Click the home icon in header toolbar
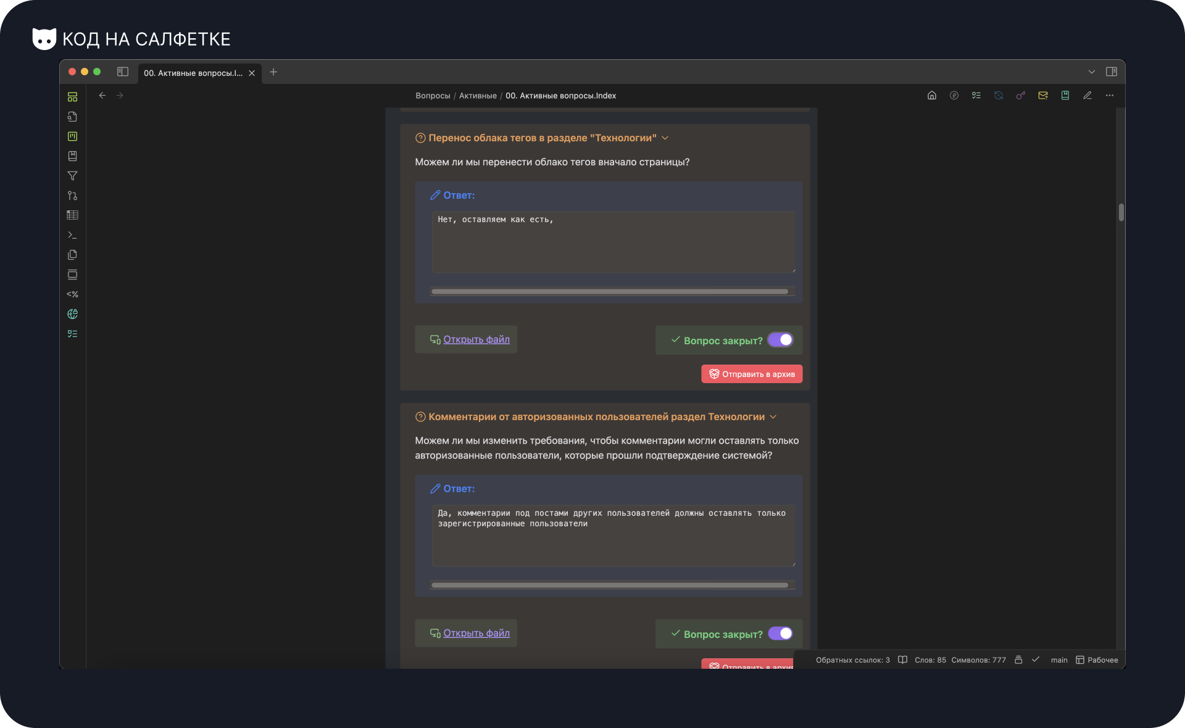The height and width of the screenshot is (728, 1185). [x=932, y=96]
